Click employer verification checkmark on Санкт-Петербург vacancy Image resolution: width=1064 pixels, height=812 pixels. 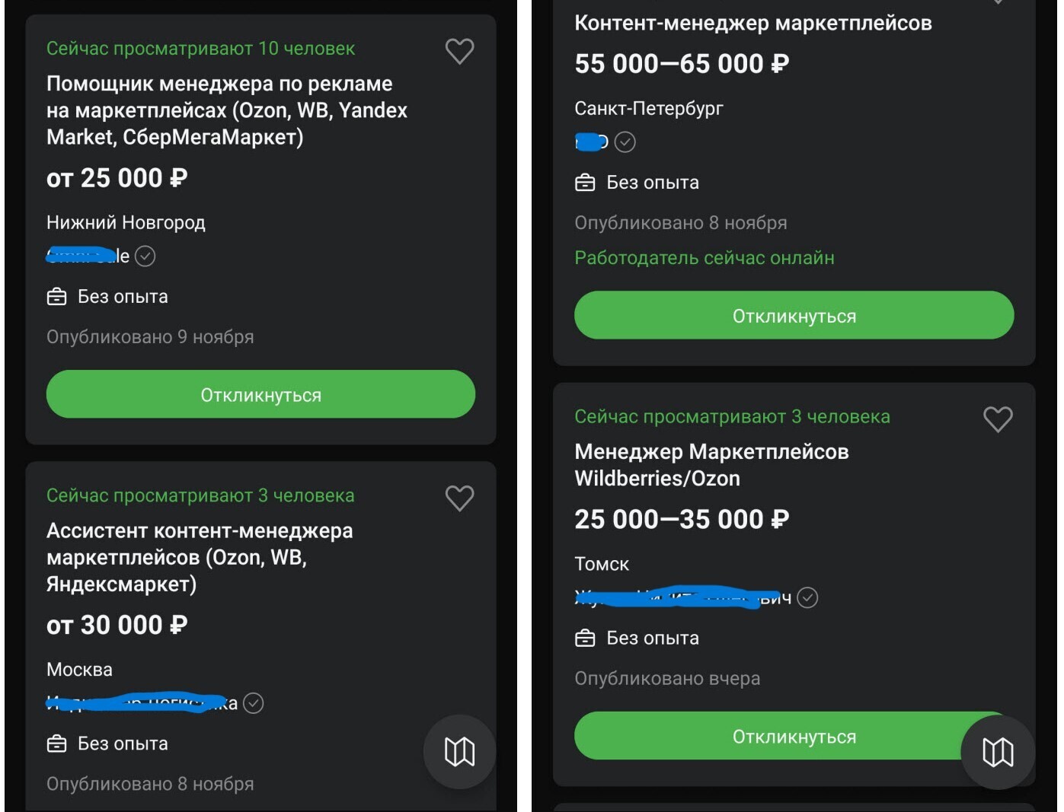pos(625,142)
